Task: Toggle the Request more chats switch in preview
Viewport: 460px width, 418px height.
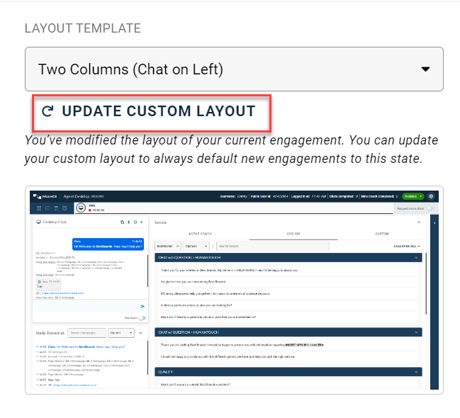Action: (x=430, y=208)
